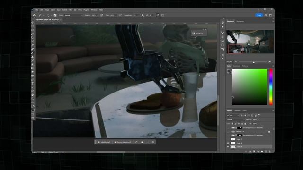Screen dimensions: 303x170
Task: Select the Layer 37 row
Action: coord(250,139)
